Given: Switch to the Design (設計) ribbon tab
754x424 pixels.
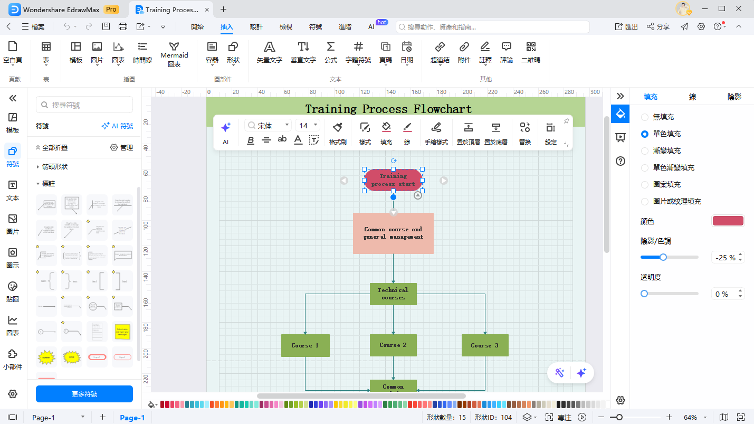Looking at the screenshot, I should pos(256,26).
